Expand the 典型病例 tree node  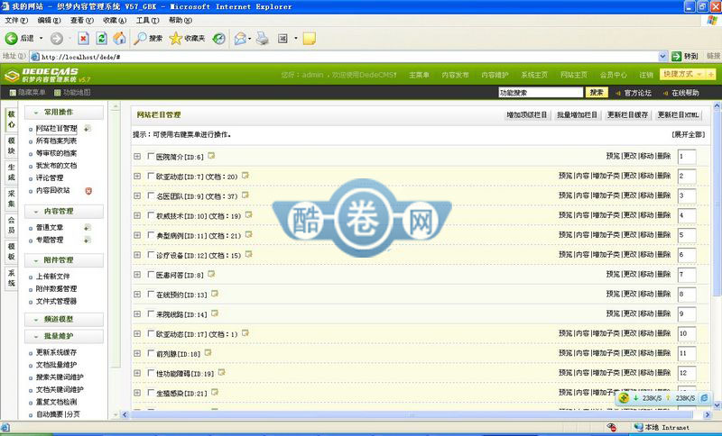click(137, 235)
